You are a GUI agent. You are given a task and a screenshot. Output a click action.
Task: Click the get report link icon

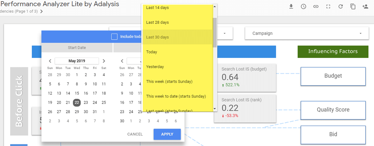tap(316, 7)
